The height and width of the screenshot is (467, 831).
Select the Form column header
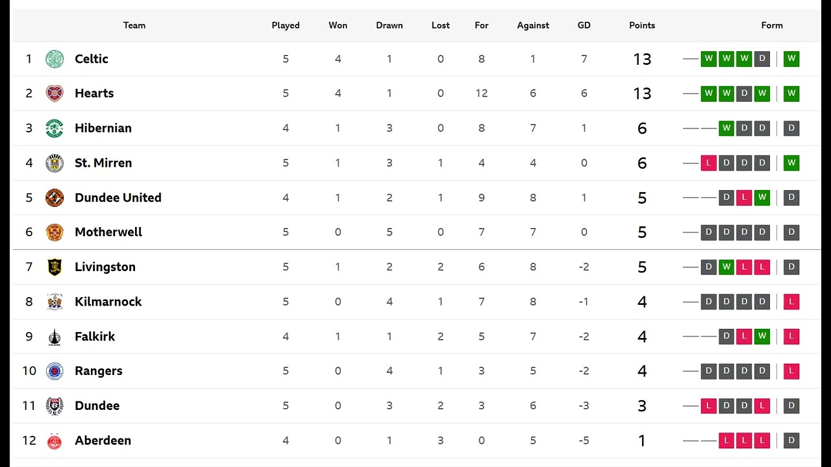point(772,25)
